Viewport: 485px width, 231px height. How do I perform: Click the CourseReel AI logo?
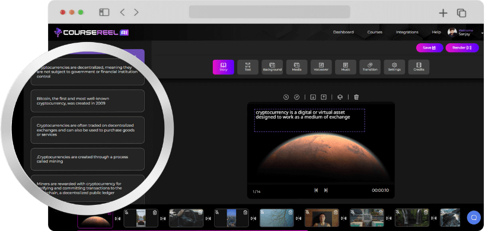click(x=91, y=32)
